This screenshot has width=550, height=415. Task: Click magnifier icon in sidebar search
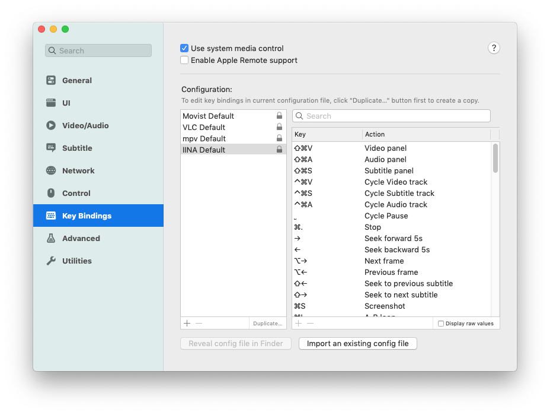[x=52, y=50]
